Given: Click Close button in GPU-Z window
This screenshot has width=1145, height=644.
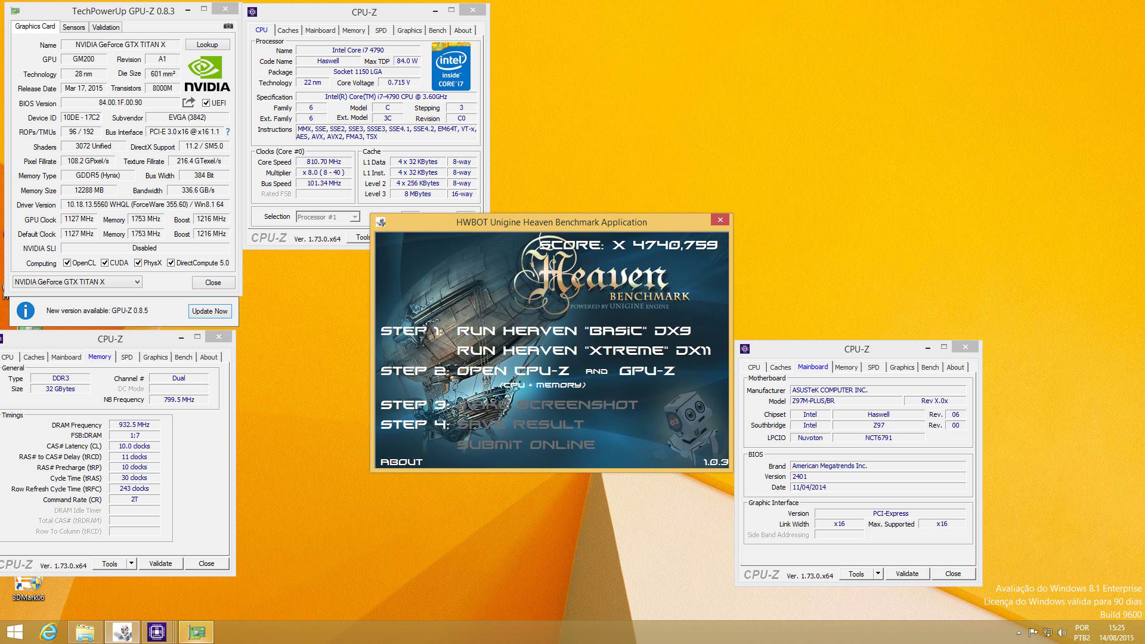Looking at the screenshot, I should (213, 283).
